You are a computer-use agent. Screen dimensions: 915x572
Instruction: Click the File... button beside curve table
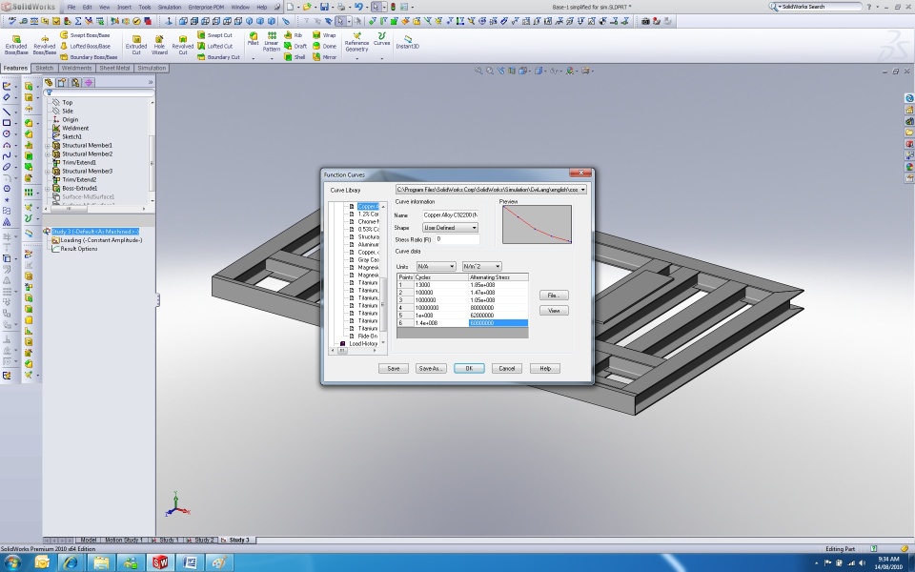(554, 296)
